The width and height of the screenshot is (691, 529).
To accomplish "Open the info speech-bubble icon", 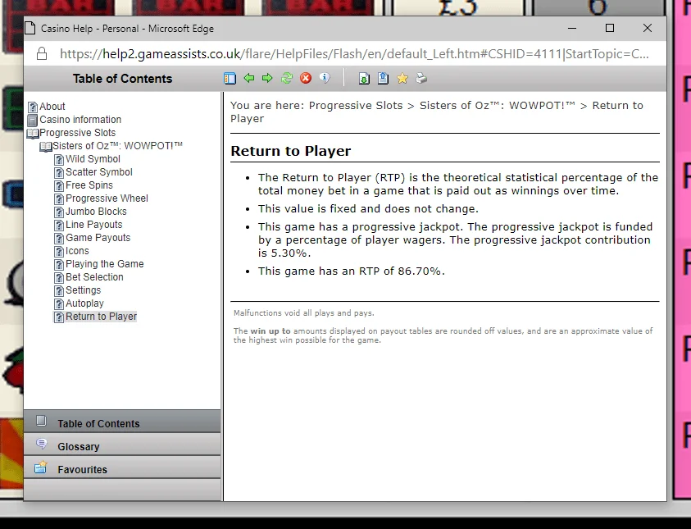I will click(x=325, y=78).
